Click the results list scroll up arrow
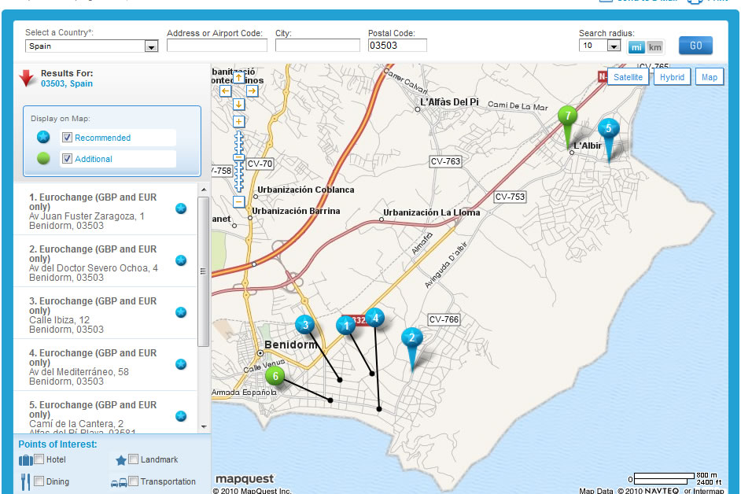741x494 pixels. 204,190
